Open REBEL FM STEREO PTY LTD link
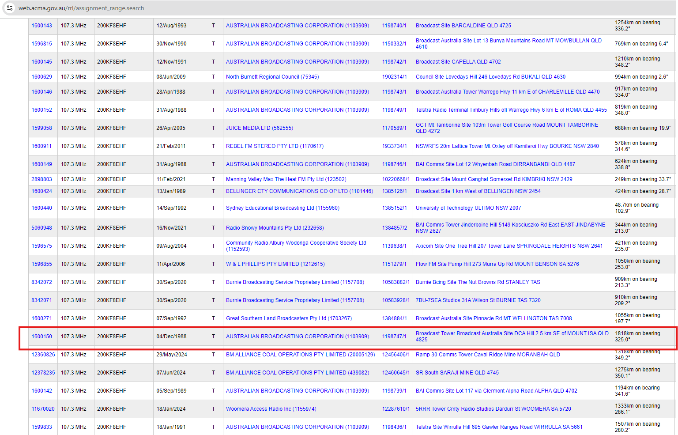The width and height of the screenshot is (678, 435). (275, 146)
